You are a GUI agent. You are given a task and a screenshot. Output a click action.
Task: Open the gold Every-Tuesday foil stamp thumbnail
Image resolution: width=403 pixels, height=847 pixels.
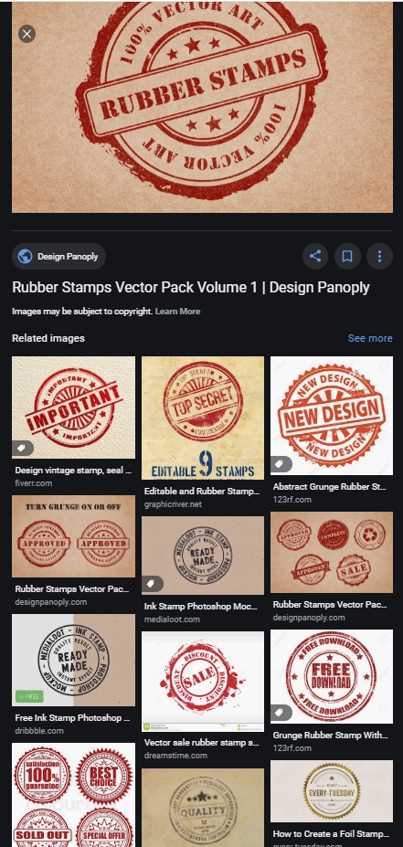pos(332,792)
